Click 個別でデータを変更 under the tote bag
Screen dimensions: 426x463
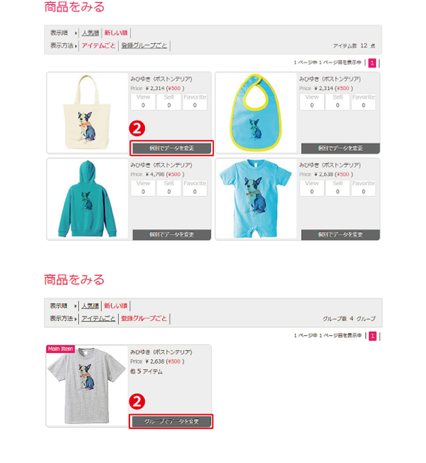(171, 148)
